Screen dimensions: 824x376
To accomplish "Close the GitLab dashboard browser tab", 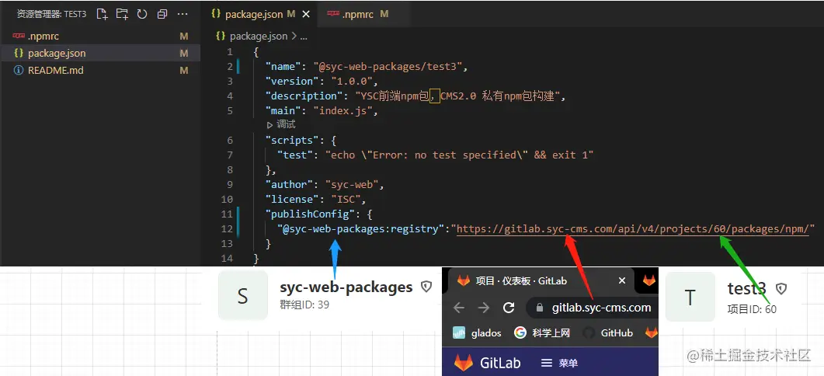I will click(622, 280).
